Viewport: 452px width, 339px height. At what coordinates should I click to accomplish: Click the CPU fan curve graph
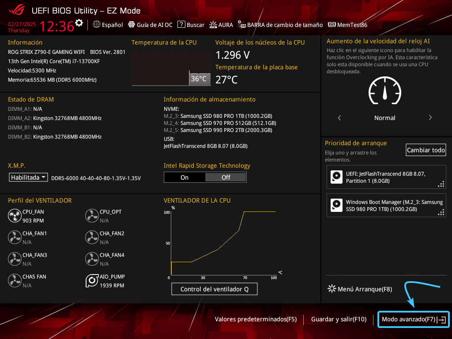[x=223, y=243]
